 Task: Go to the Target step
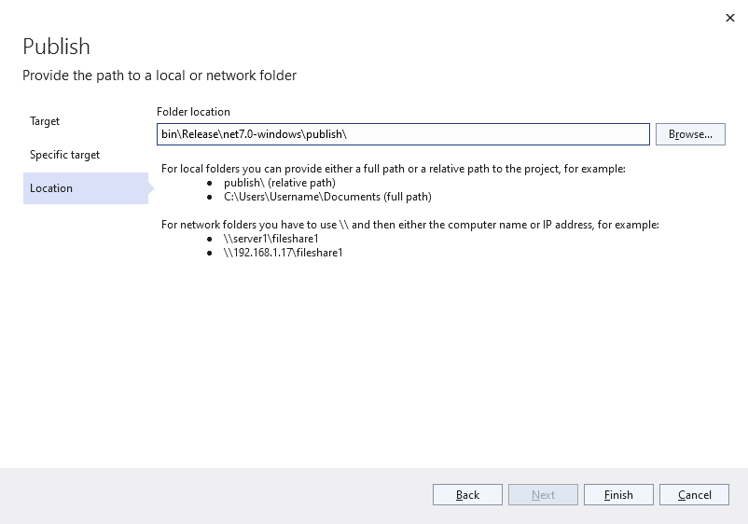pos(45,121)
